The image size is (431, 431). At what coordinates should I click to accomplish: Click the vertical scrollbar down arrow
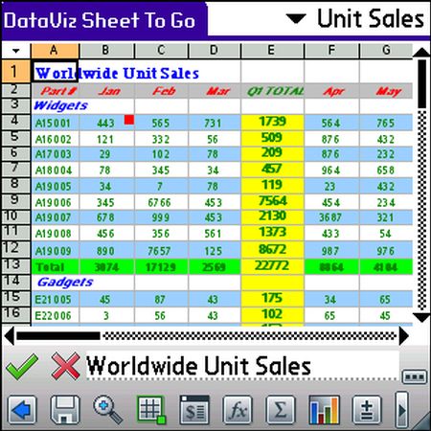click(422, 317)
